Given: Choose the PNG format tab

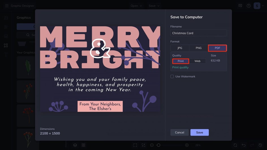Looking at the screenshot, I should 199,48.
